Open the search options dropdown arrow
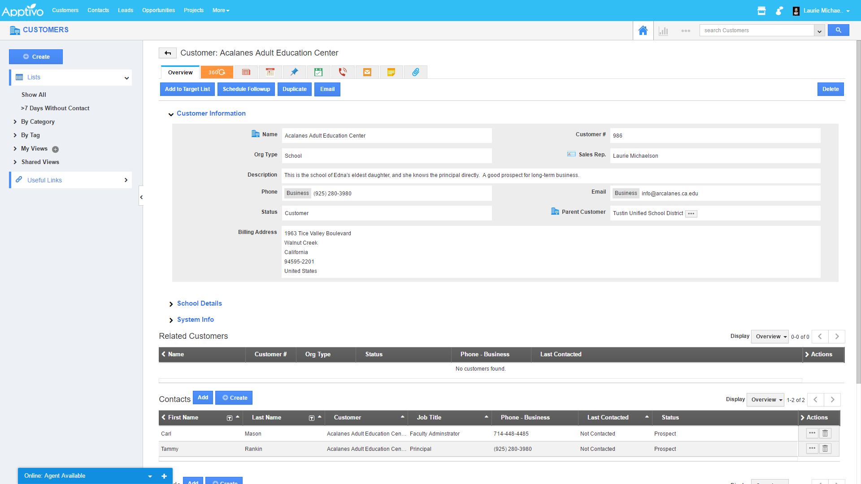The width and height of the screenshot is (861, 484). point(819,30)
